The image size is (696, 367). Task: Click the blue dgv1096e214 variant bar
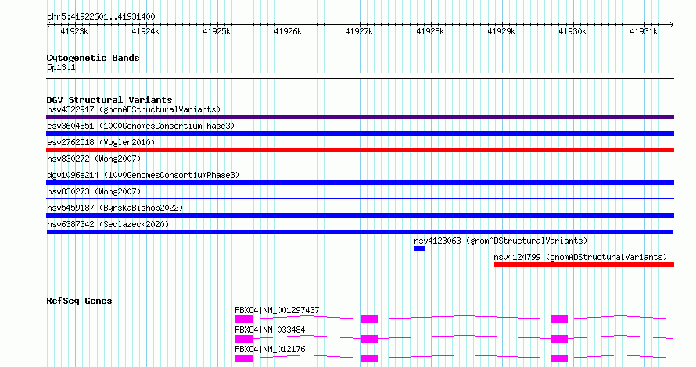point(360,183)
